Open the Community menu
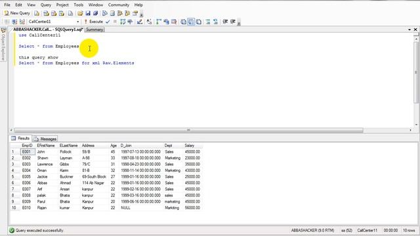This screenshot has height=236, width=420. pos(119,5)
